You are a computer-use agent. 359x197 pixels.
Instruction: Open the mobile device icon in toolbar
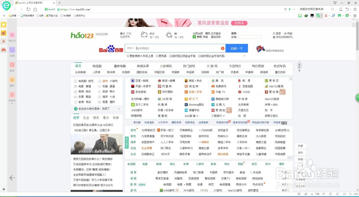pos(341,9)
